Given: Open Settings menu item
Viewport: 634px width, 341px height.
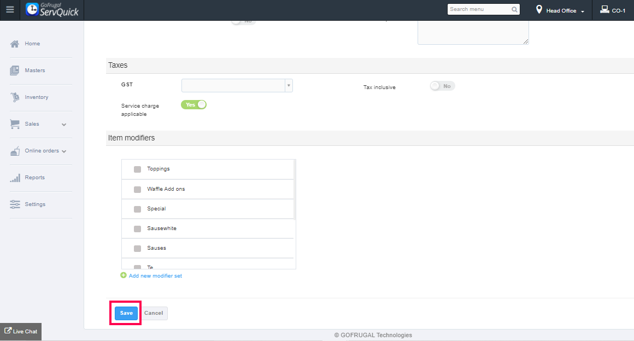Looking at the screenshot, I should pos(35,204).
